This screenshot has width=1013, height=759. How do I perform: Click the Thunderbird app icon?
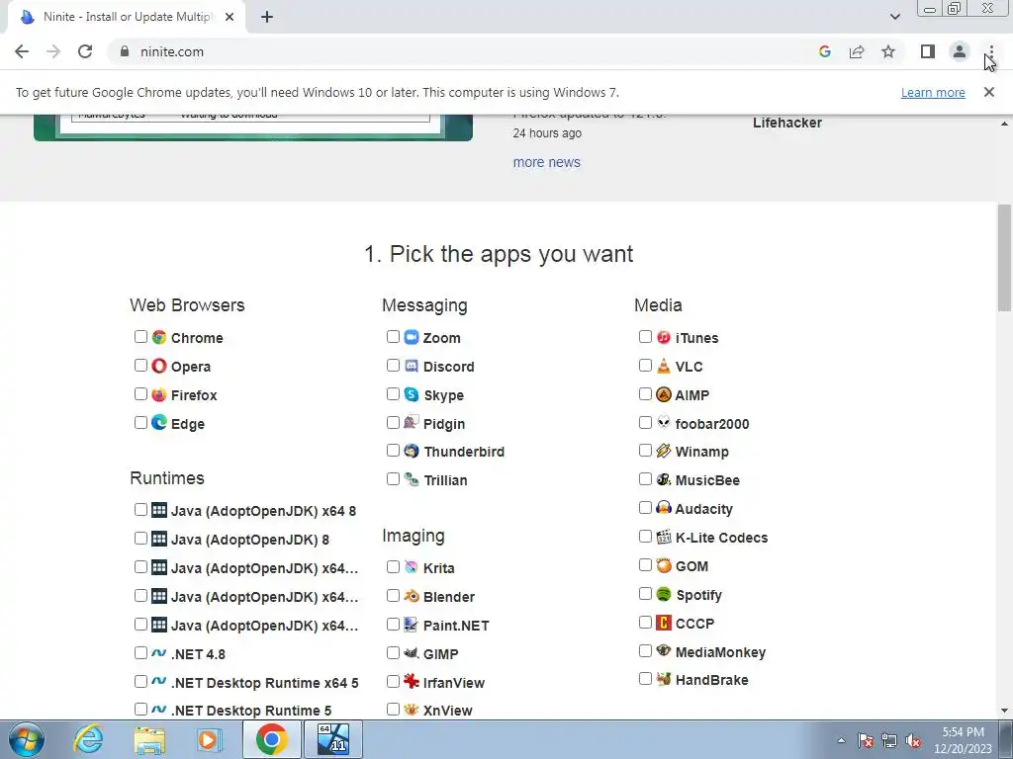click(412, 451)
